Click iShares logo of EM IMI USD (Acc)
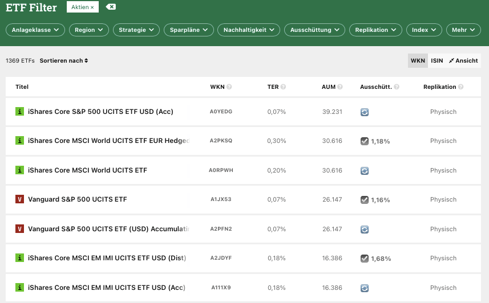 click(19, 288)
